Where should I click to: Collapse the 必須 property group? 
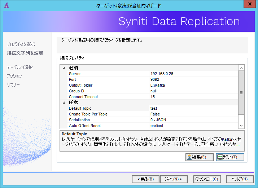point(64,68)
